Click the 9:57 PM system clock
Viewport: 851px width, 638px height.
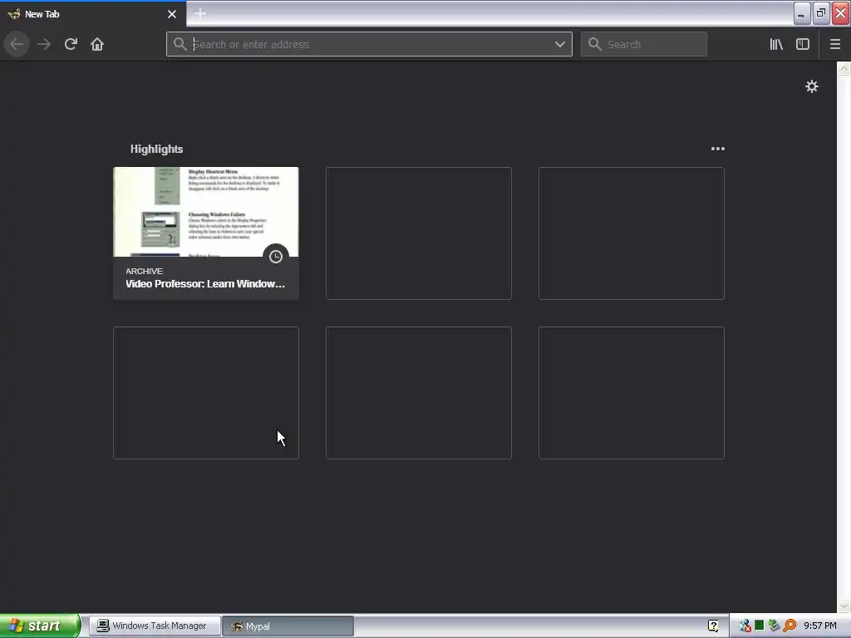[820, 626]
